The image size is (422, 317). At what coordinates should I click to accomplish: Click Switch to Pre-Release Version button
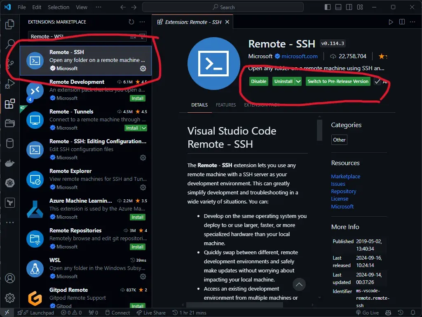pyautogui.click(x=338, y=81)
